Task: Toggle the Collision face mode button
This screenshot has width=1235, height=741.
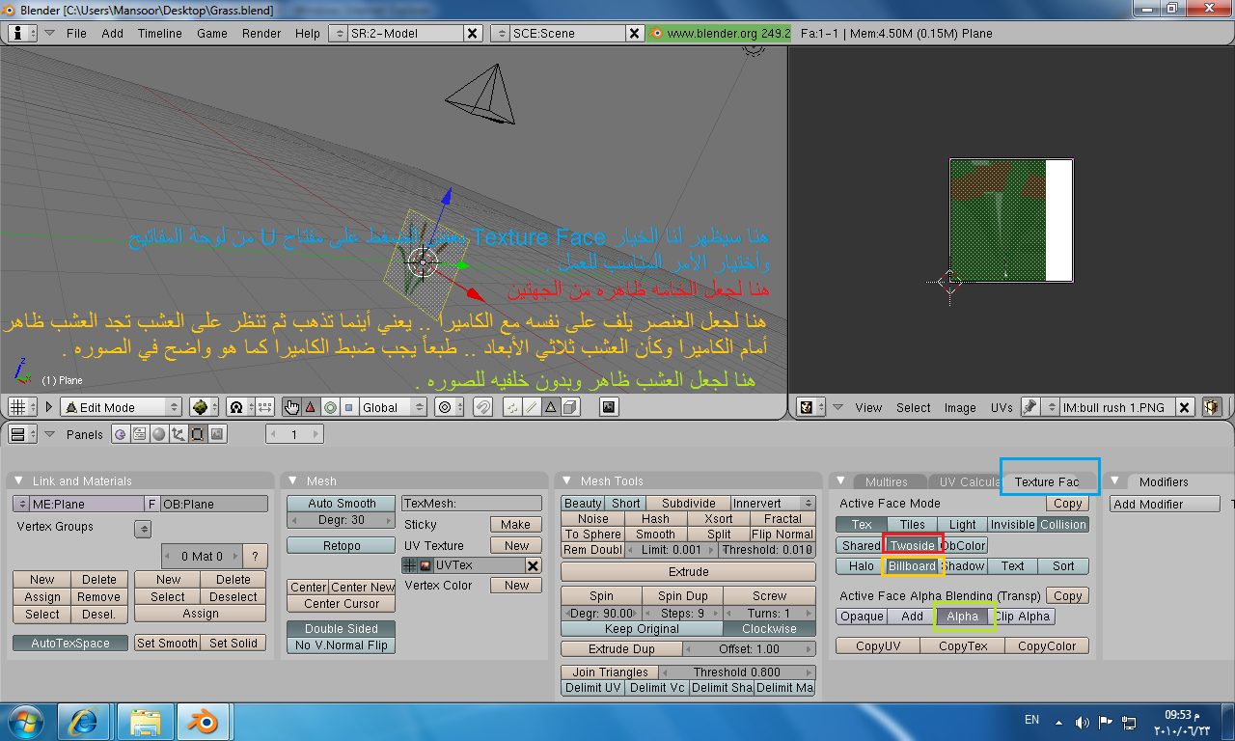Action: (x=1062, y=524)
